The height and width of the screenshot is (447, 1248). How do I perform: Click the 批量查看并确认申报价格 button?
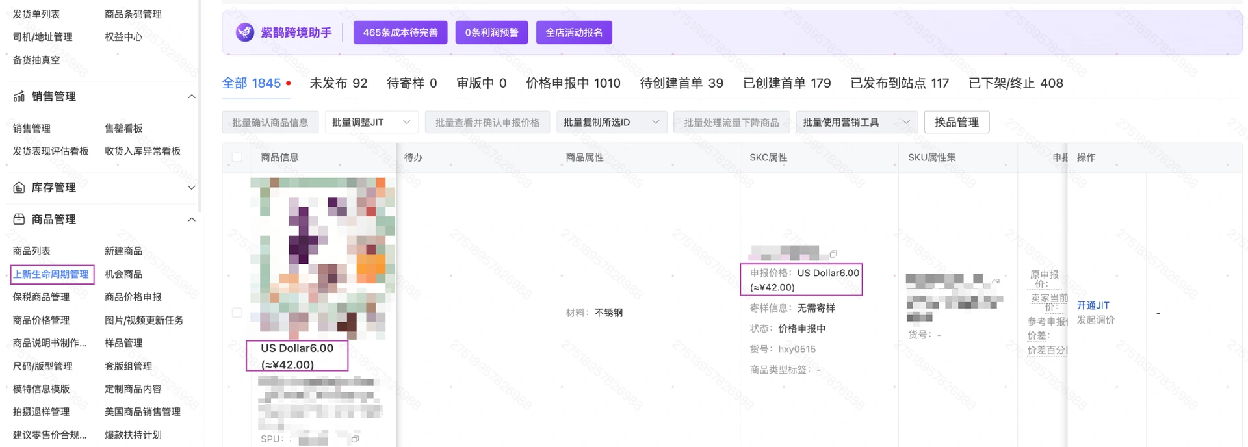pyautogui.click(x=487, y=122)
